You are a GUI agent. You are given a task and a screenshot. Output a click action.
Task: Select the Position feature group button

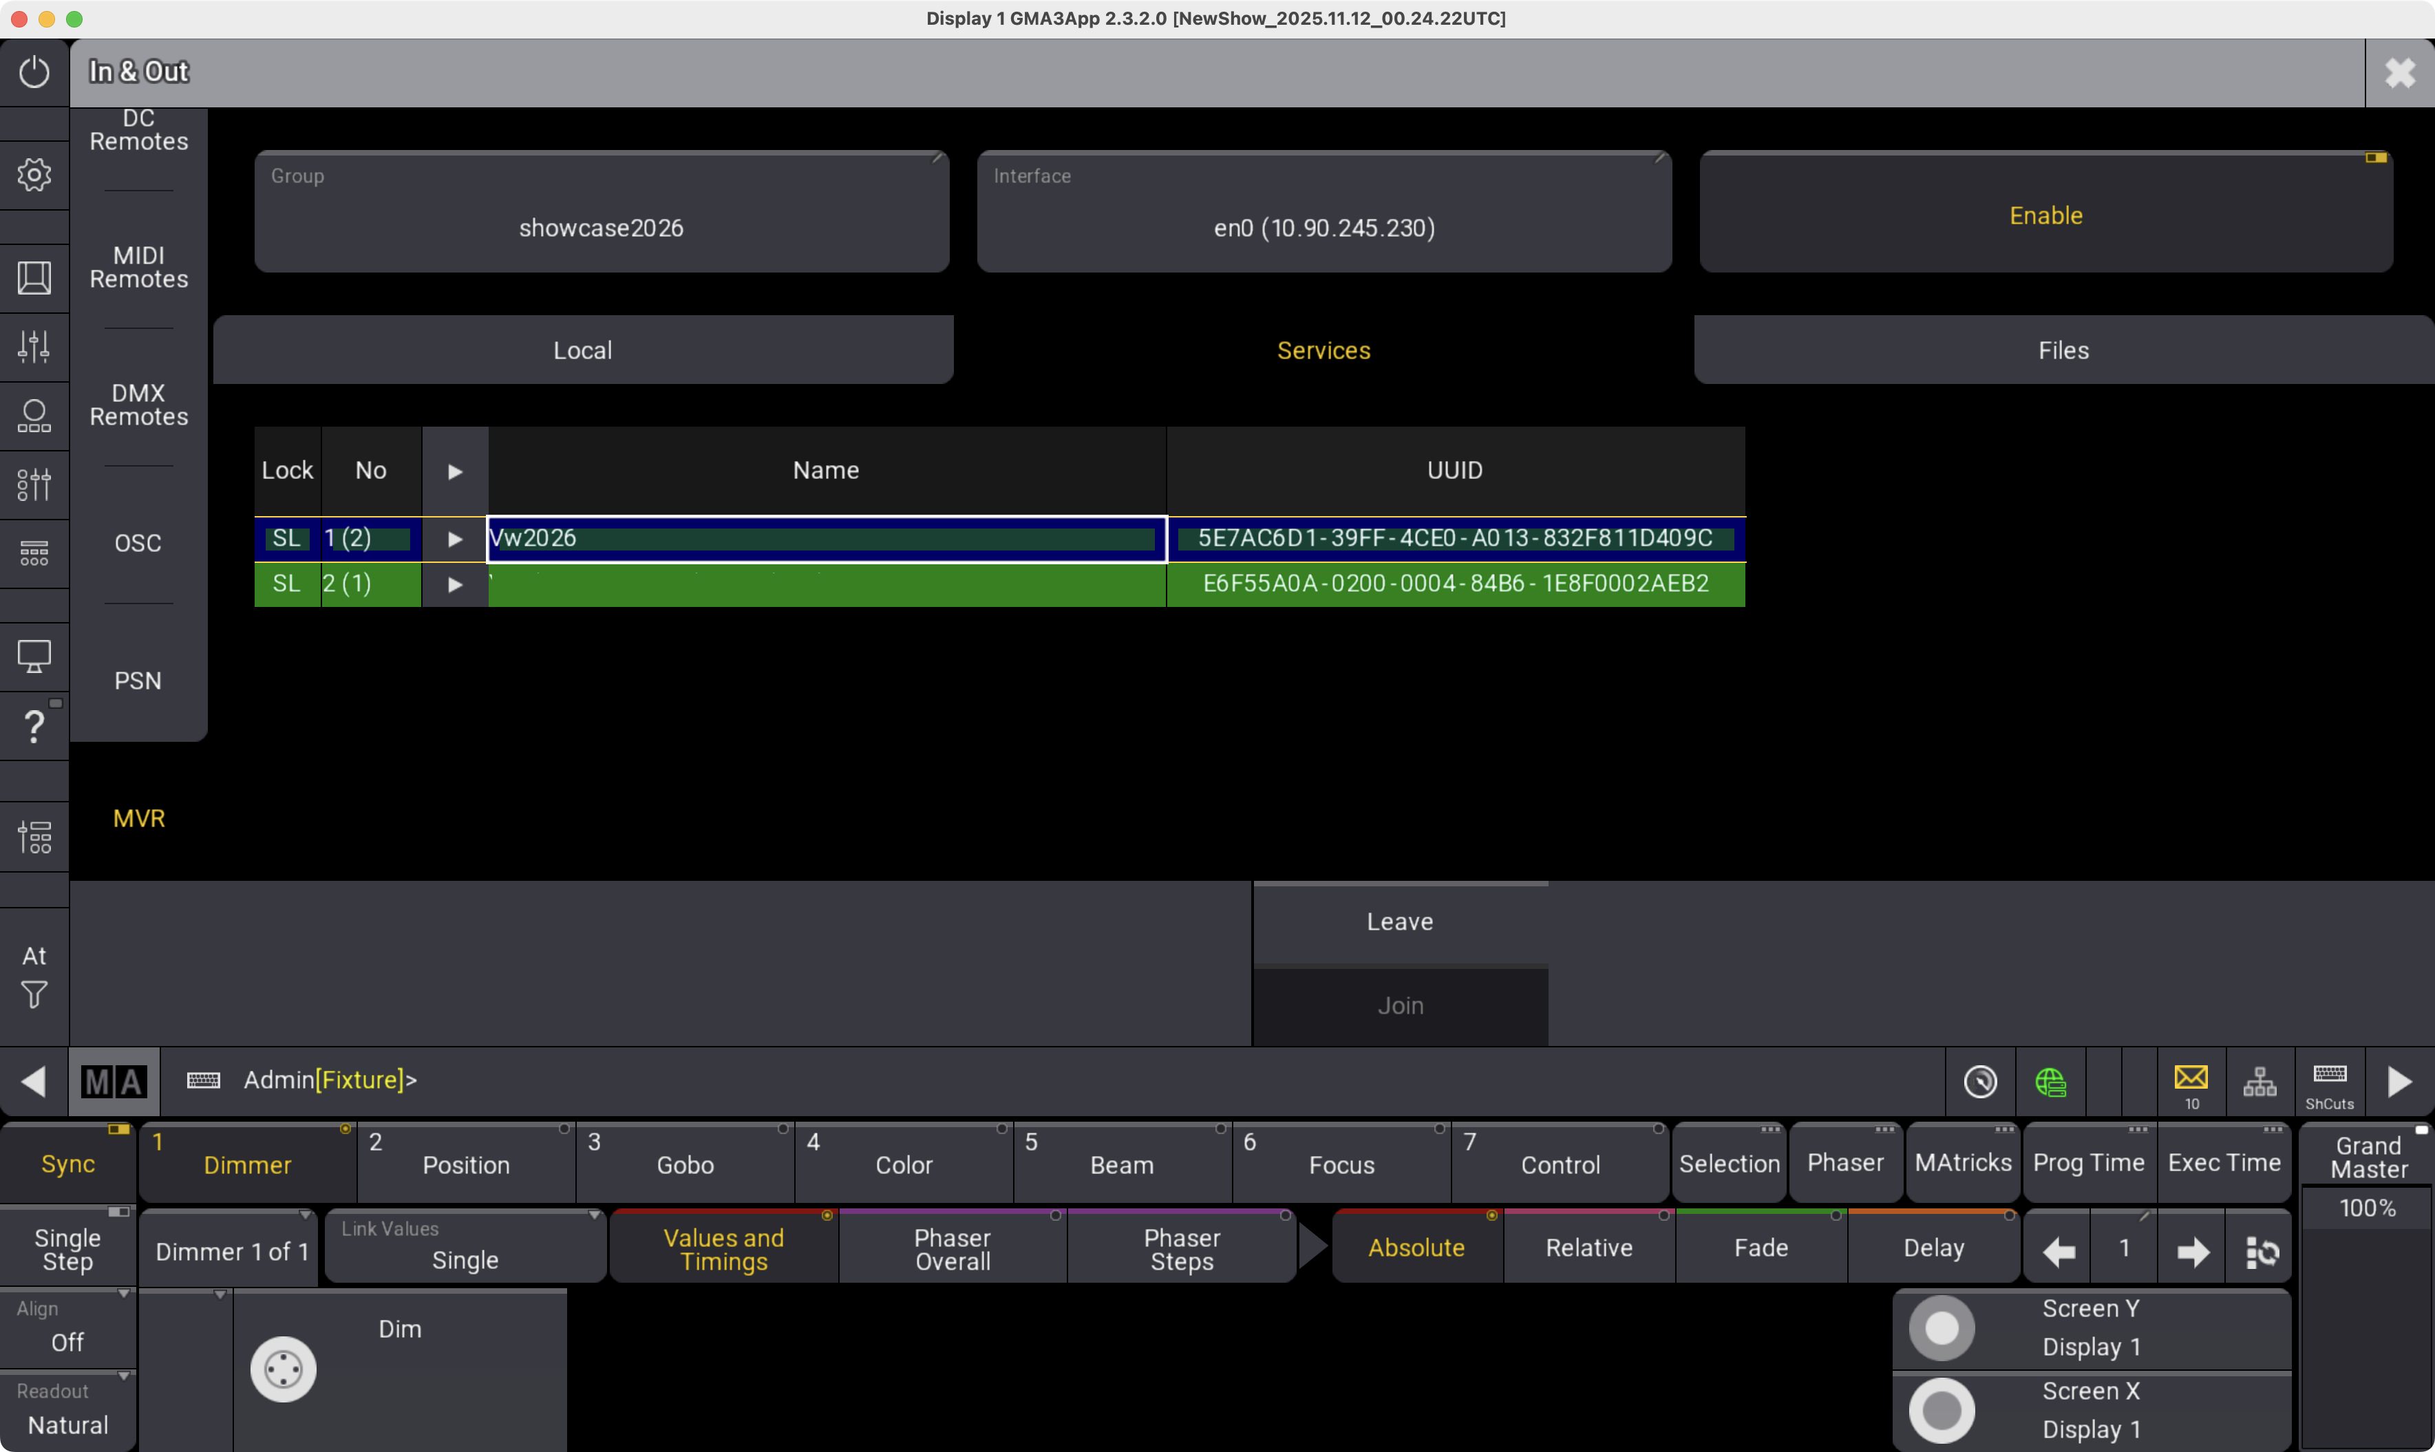tap(466, 1164)
